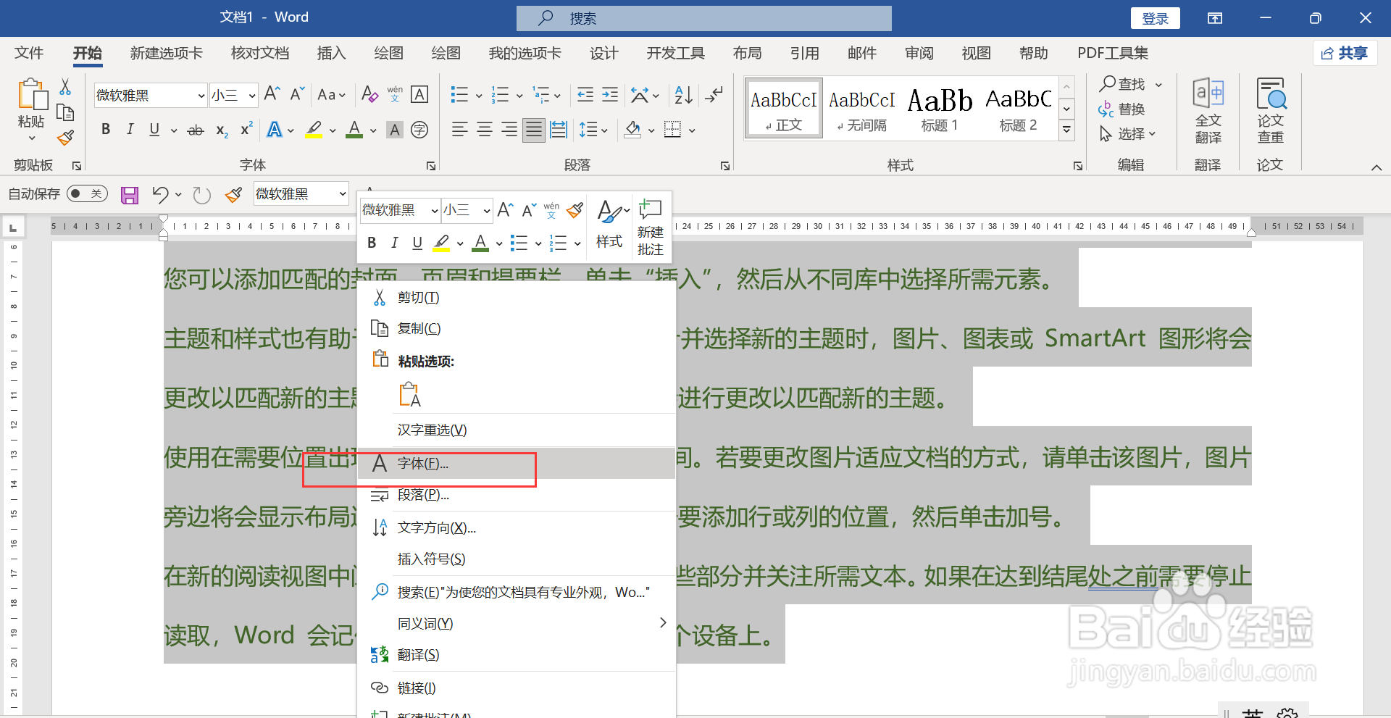The width and height of the screenshot is (1391, 718).
Task: Click the 搜索 search box in title bar
Action: pyautogui.click(x=704, y=18)
